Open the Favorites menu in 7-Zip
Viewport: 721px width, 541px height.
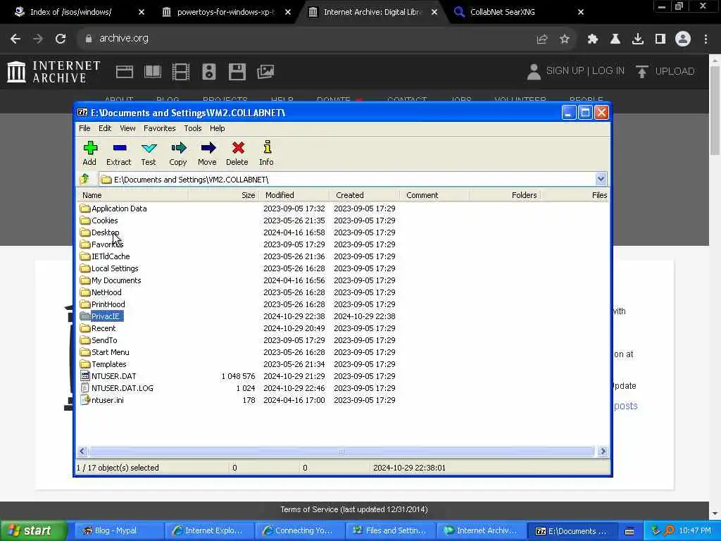click(160, 128)
